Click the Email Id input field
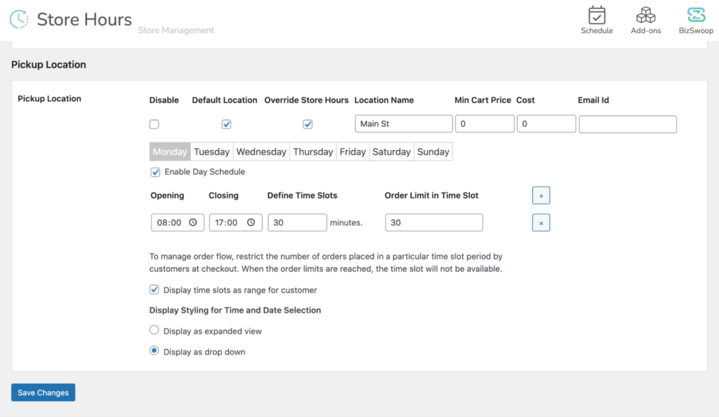 [x=627, y=123]
